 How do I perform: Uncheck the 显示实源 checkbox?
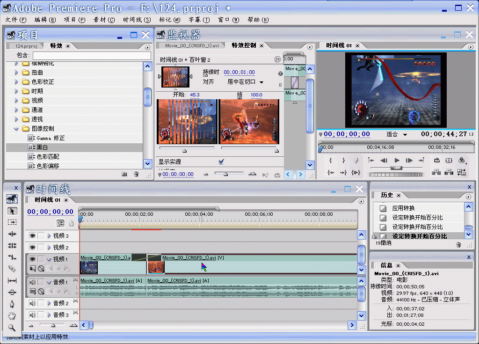(x=221, y=162)
